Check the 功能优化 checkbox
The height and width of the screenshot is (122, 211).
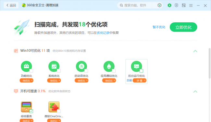(31, 71)
